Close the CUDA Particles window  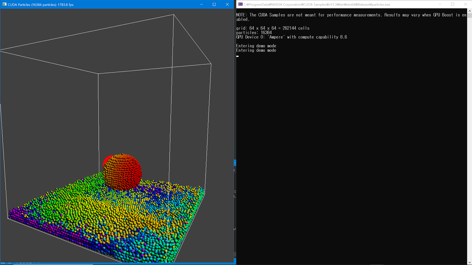227,4
